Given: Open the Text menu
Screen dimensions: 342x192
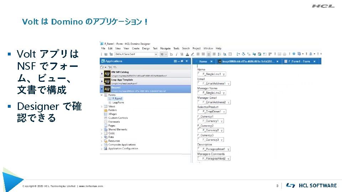Looking at the screenshot, I should click(x=155, y=48).
